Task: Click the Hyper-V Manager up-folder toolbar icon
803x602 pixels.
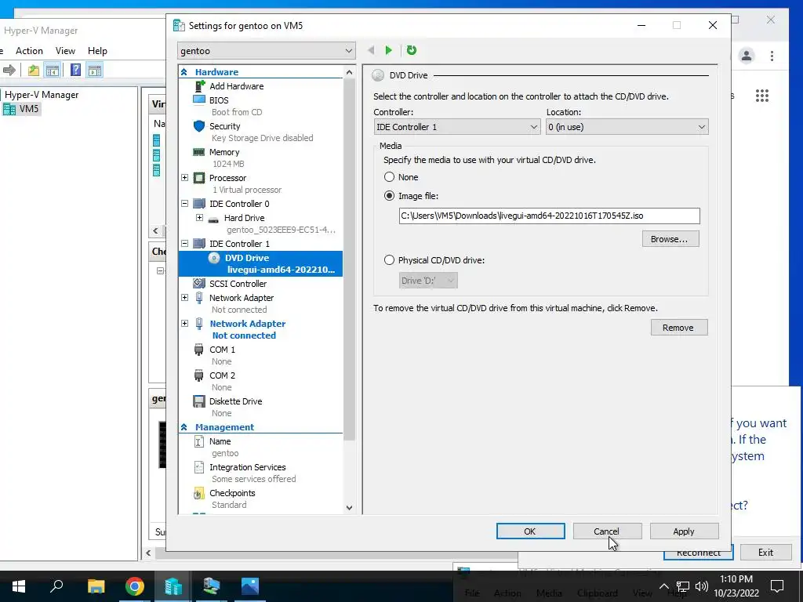Action: coord(34,70)
